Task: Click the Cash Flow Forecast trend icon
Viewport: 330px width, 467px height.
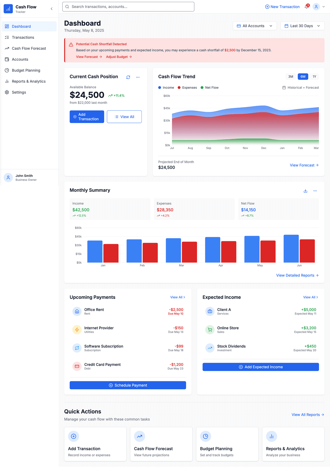Action: point(7,48)
